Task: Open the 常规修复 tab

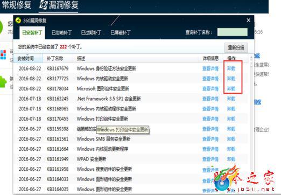Action: point(17,5)
